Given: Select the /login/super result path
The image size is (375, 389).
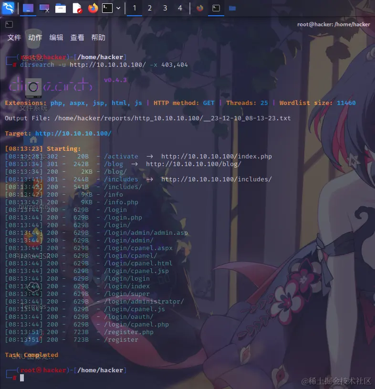Looking at the screenshot, I should (127, 294).
